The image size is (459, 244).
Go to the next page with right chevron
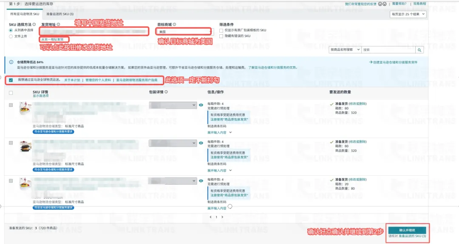222,217
